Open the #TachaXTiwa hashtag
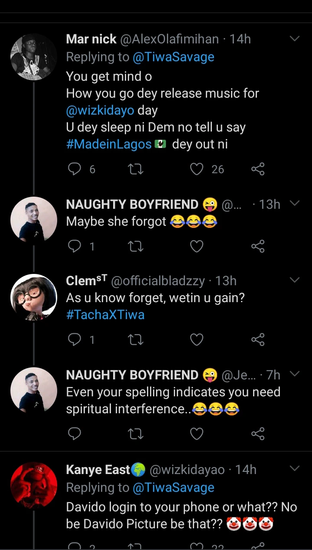Viewport: 312px width, 550px height. [105, 315]
